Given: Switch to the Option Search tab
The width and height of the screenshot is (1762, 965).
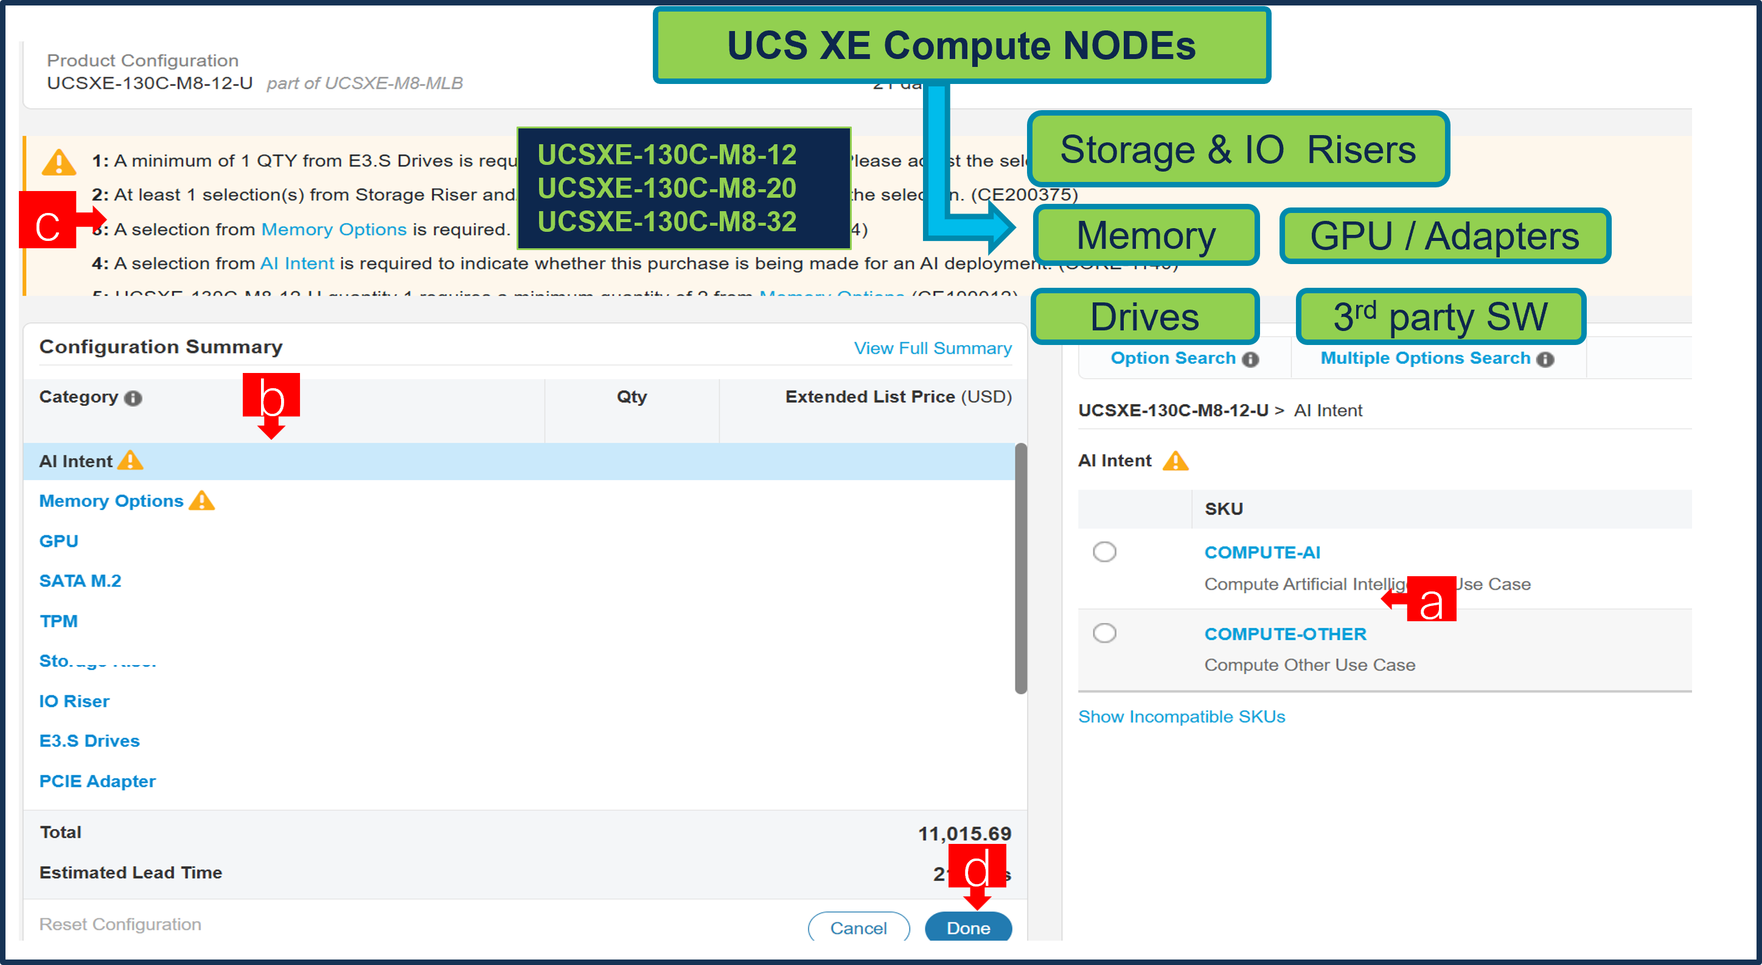Looking at the screenshot, I should pos(1173,358).
